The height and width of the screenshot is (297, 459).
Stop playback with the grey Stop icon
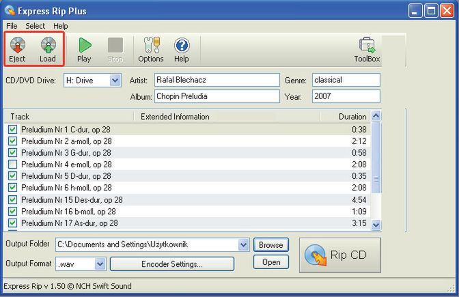115,49
